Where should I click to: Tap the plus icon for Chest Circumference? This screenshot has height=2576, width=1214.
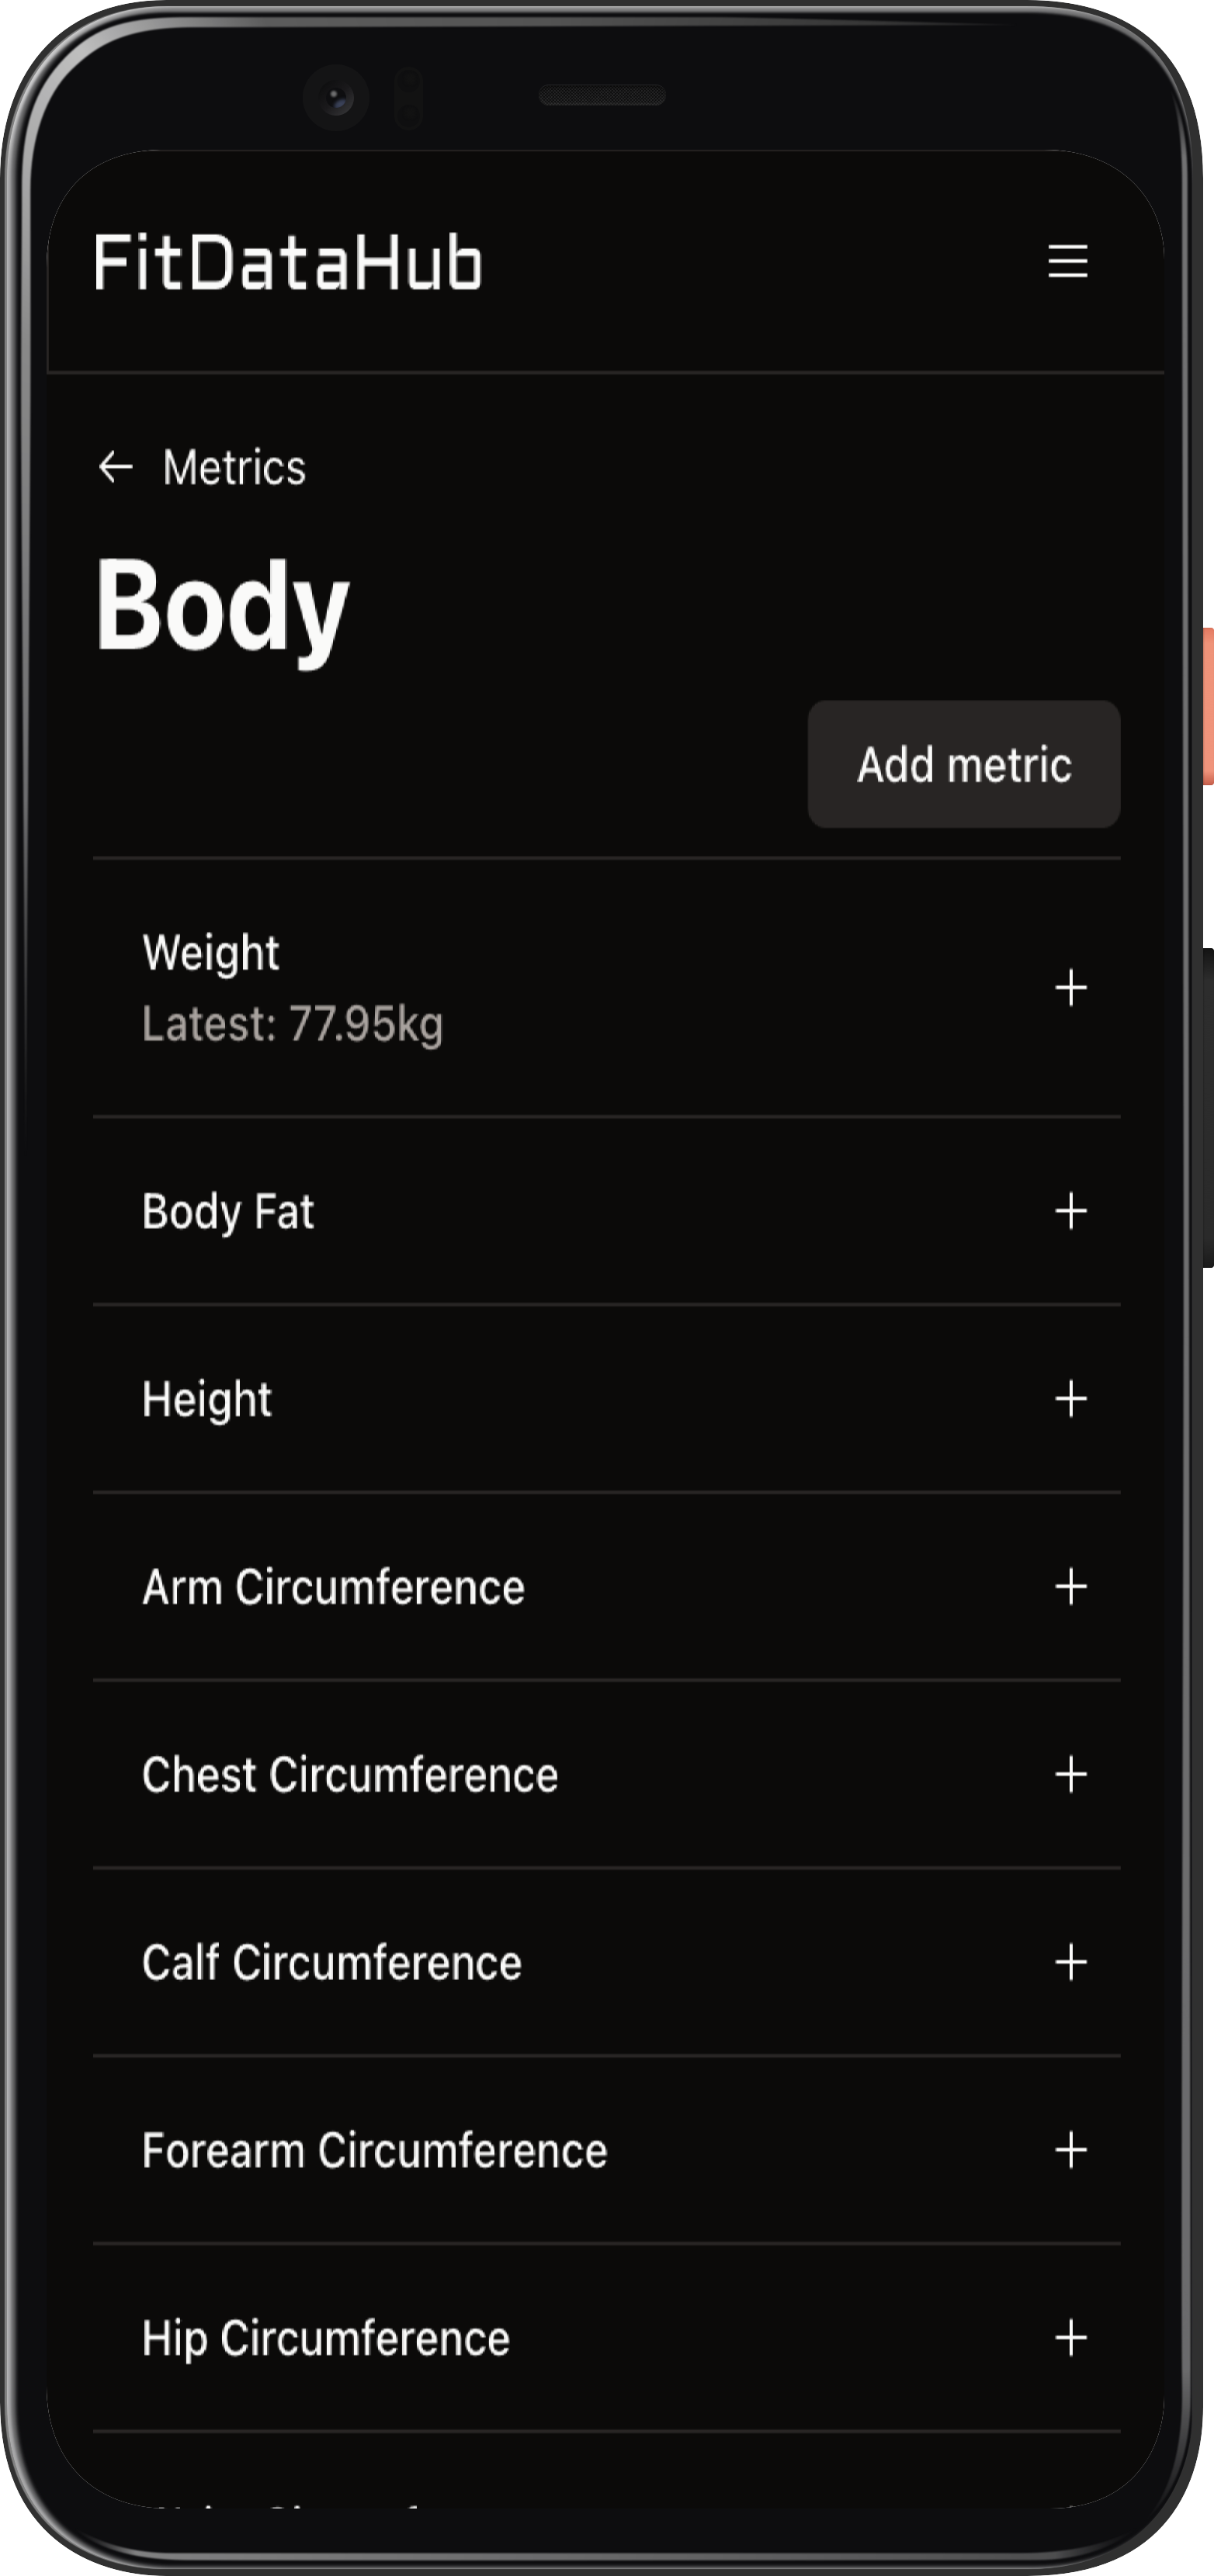coord(1070,1775)
